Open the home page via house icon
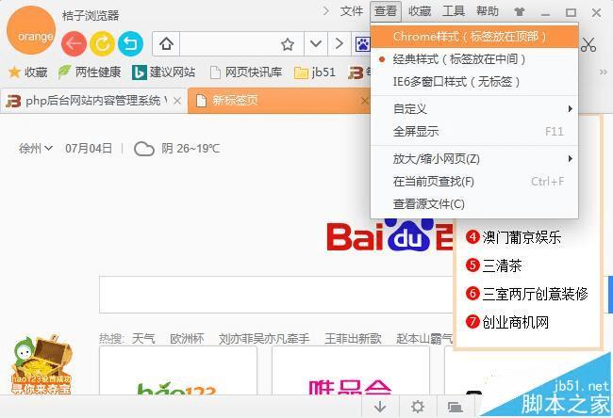Viewport: 613px width, 418px height. (166, 43)
